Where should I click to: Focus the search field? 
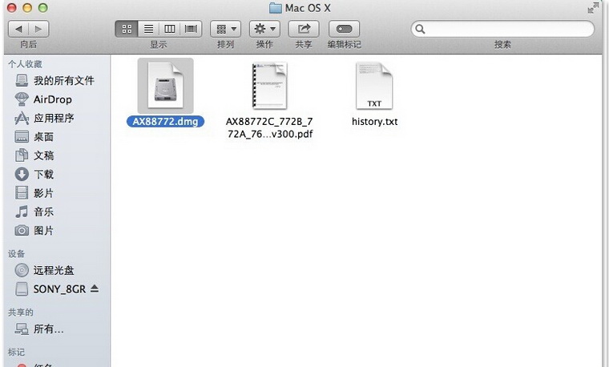(x=505, y=29)
